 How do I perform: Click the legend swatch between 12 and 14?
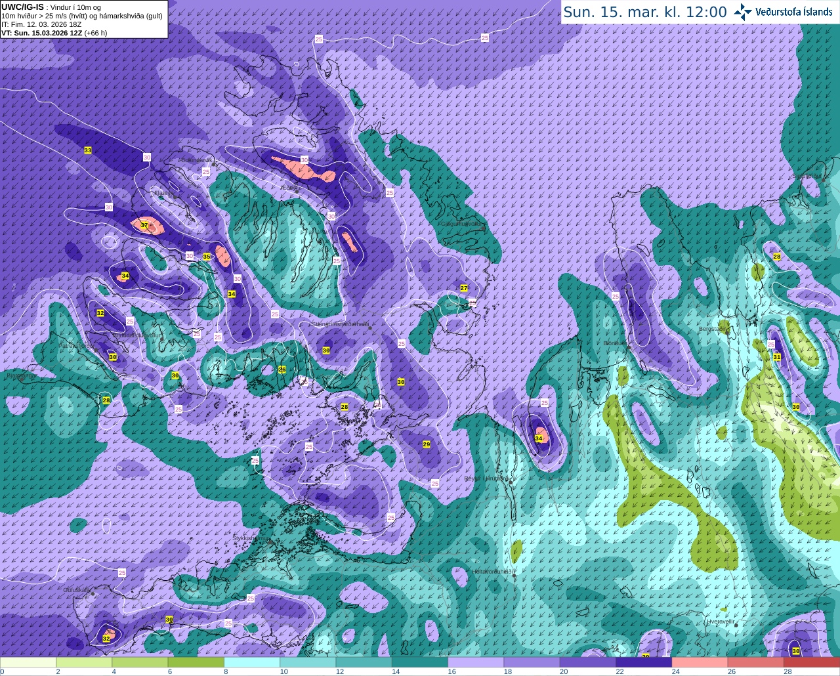(x=364, y=662)
